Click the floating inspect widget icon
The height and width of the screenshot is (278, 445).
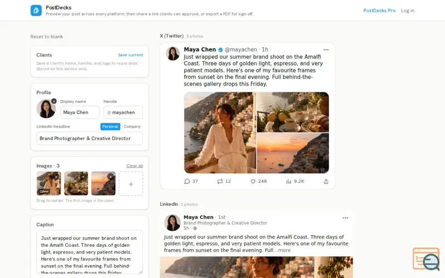pyautogui.click(x=426, y=259)
